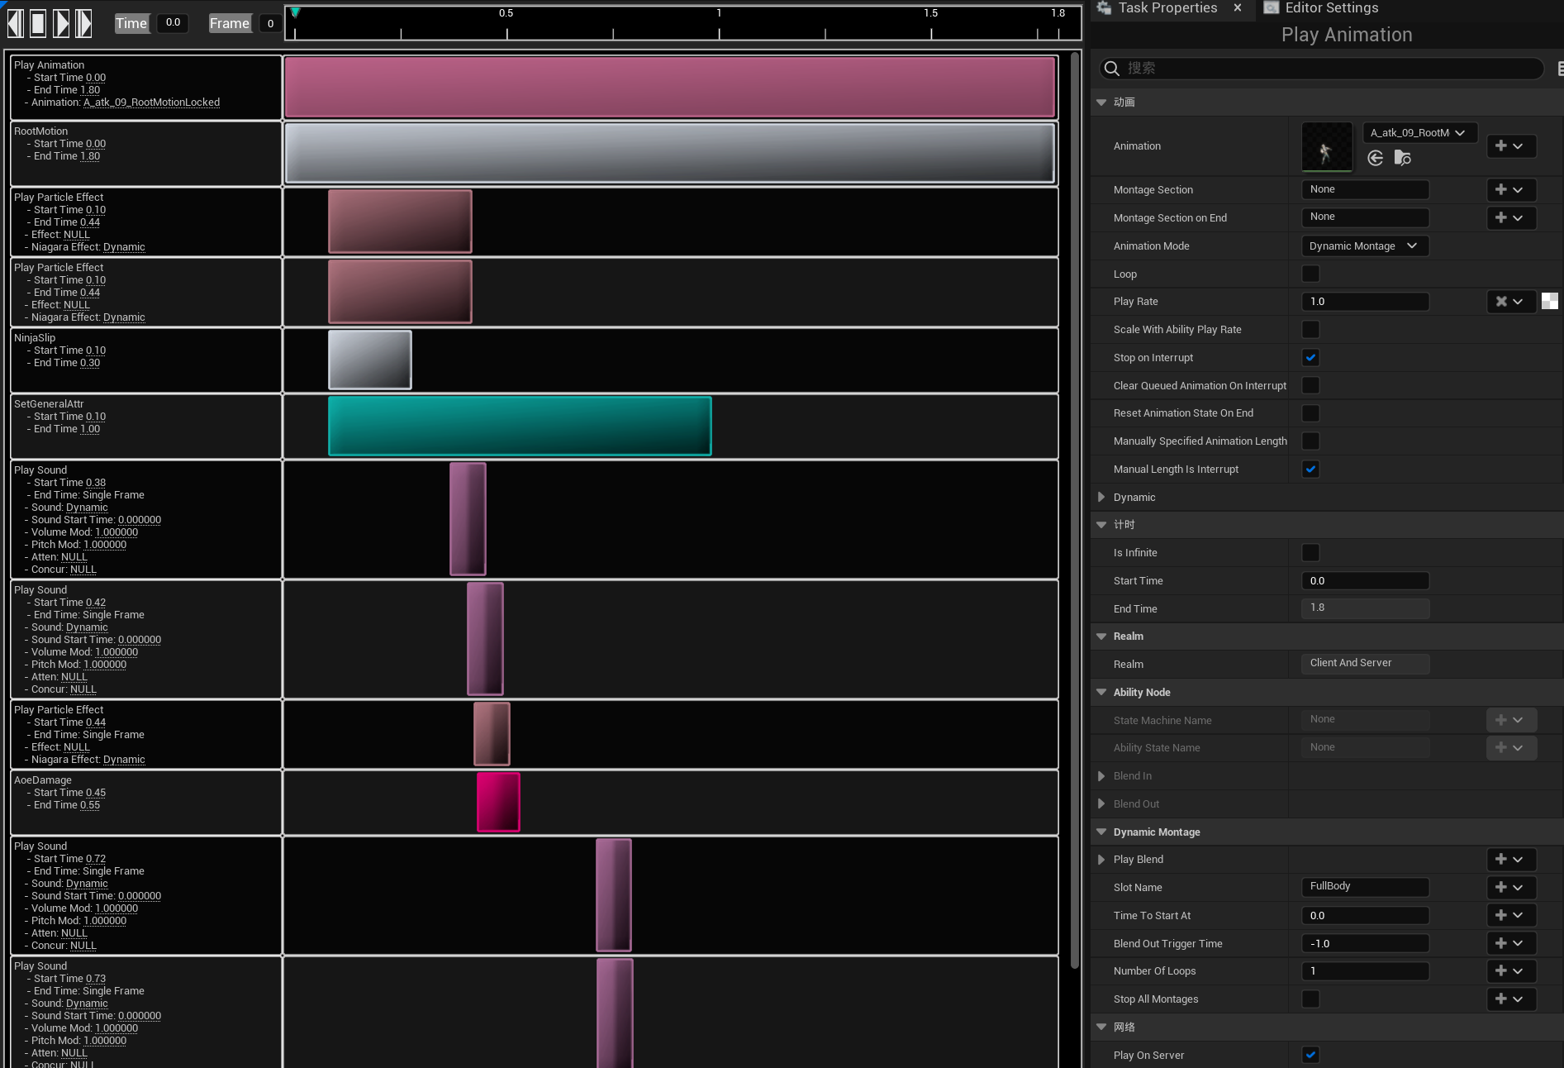Click the timeline playhead marker at zero
The width and height of the screenshot is (1564, 1068).
pos(295,12)
